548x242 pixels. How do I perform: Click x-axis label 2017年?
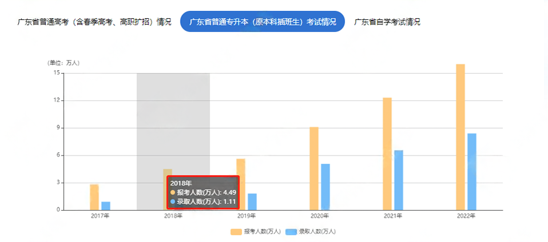click(x=100, y=216)
